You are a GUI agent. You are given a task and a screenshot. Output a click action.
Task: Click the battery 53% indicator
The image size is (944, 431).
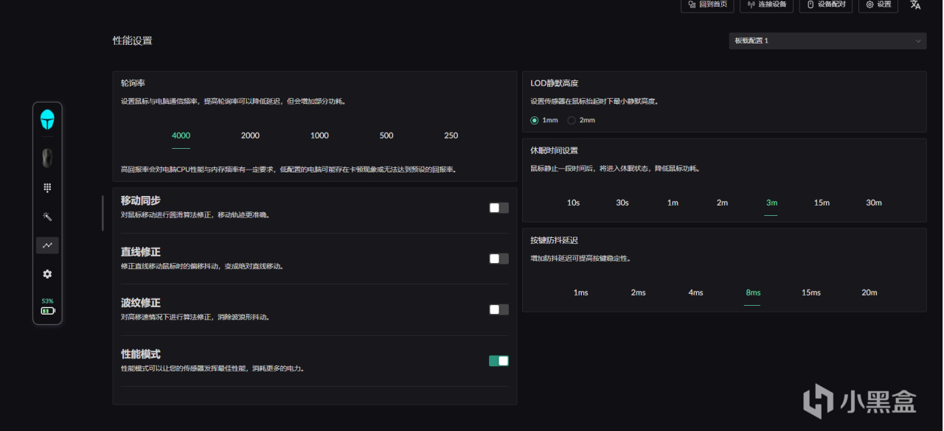(47, 306)
